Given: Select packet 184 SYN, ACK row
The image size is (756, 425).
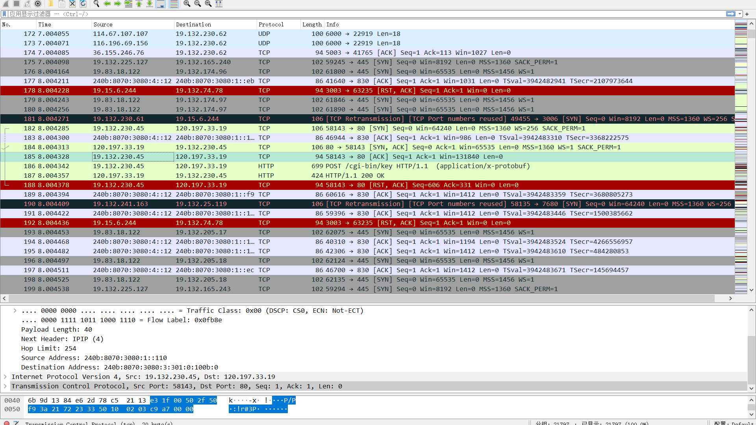Looking at the screenshot, I should [x=367, y=147].
